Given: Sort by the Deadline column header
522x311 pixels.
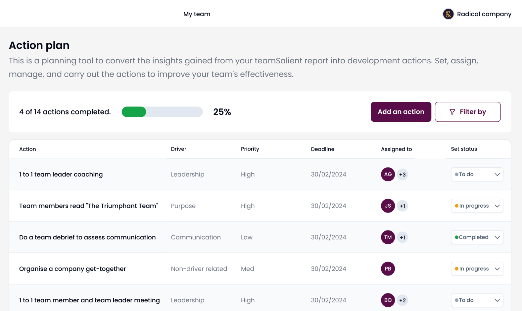Looking at the screenshot, I should (x=322, y=149).
